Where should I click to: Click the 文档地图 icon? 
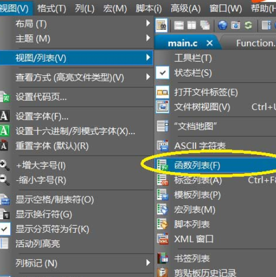(163, 126)
